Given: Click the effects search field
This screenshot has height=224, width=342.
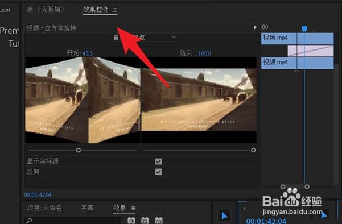Looking at the screenshot, I should tap(73, 221).
